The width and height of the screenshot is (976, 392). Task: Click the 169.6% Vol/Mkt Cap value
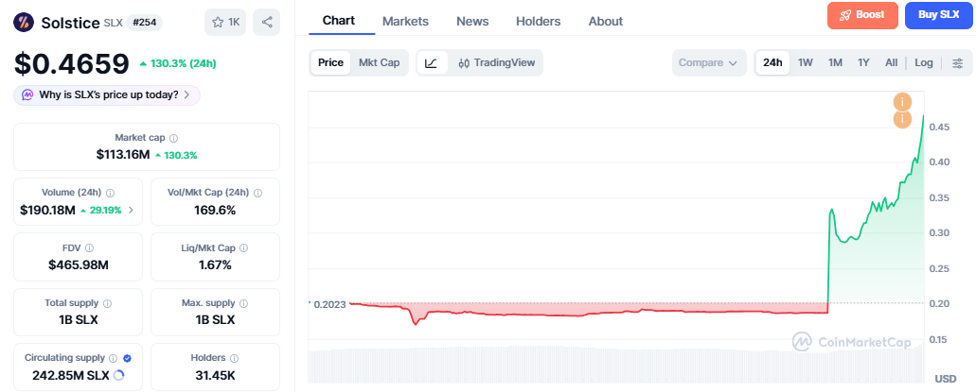coord(215,210)
